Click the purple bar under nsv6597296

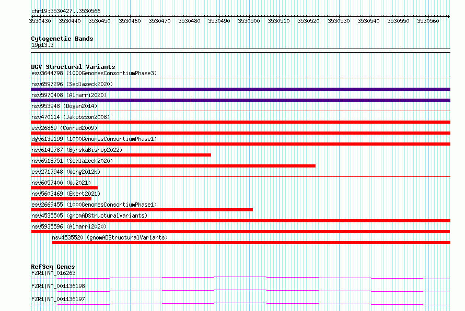pyautogui.click(x=240, y=89)
